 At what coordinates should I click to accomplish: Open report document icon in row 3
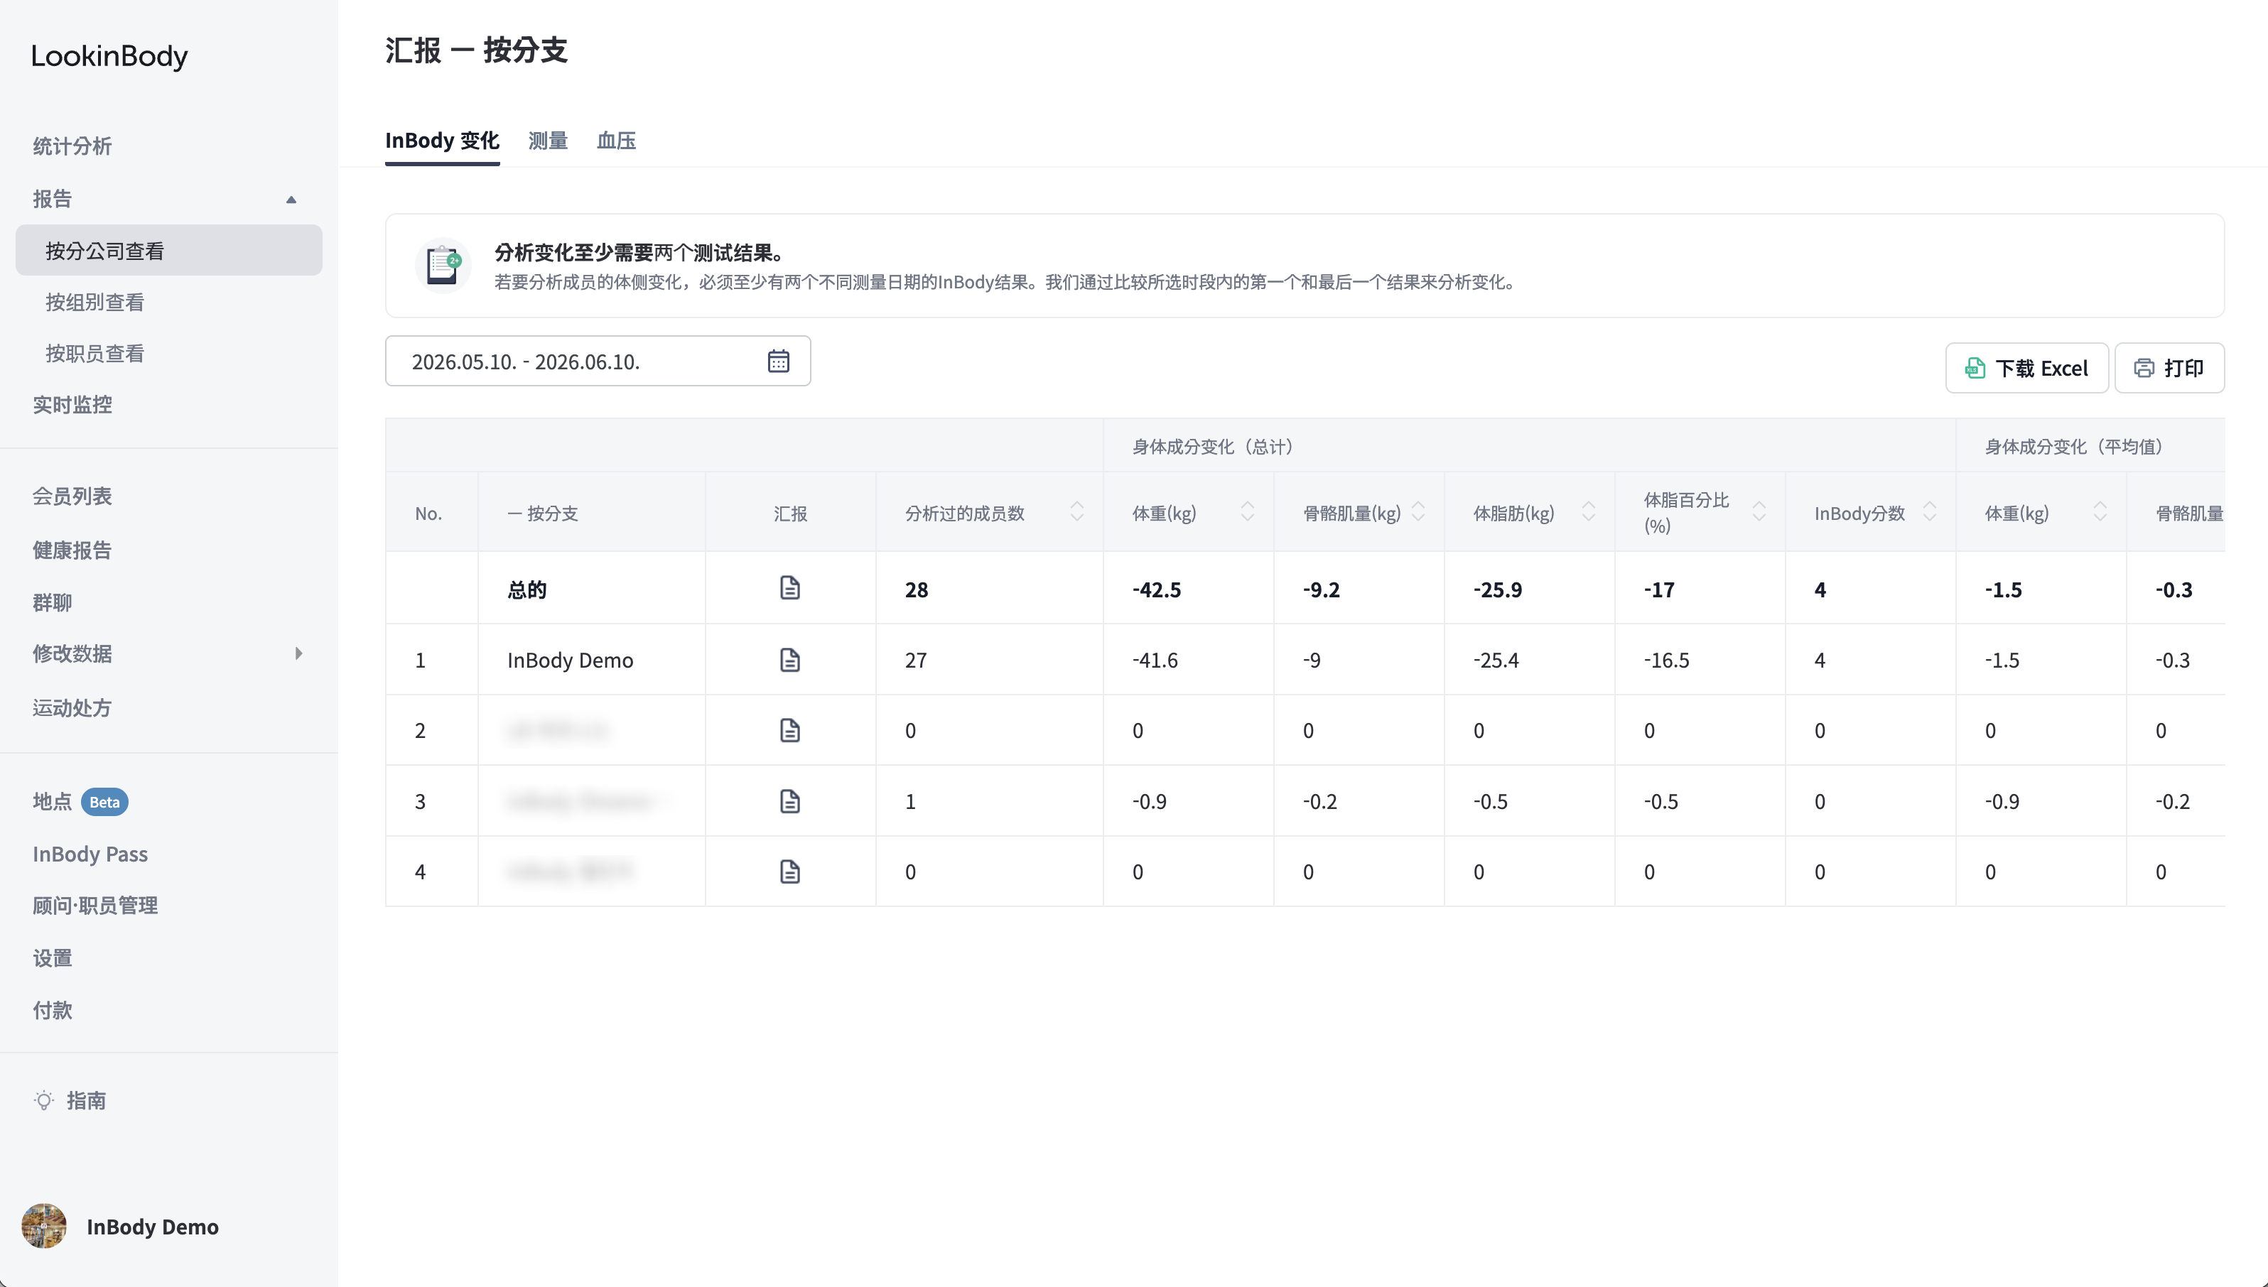pyautogui.click(x=789, y=801)
